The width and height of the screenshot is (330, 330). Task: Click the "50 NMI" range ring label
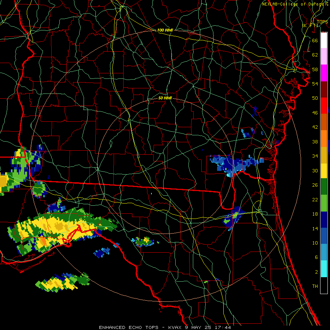tap(165, 98)
